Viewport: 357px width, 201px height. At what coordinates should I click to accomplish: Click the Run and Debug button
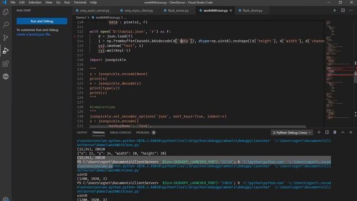pos(42,21)
